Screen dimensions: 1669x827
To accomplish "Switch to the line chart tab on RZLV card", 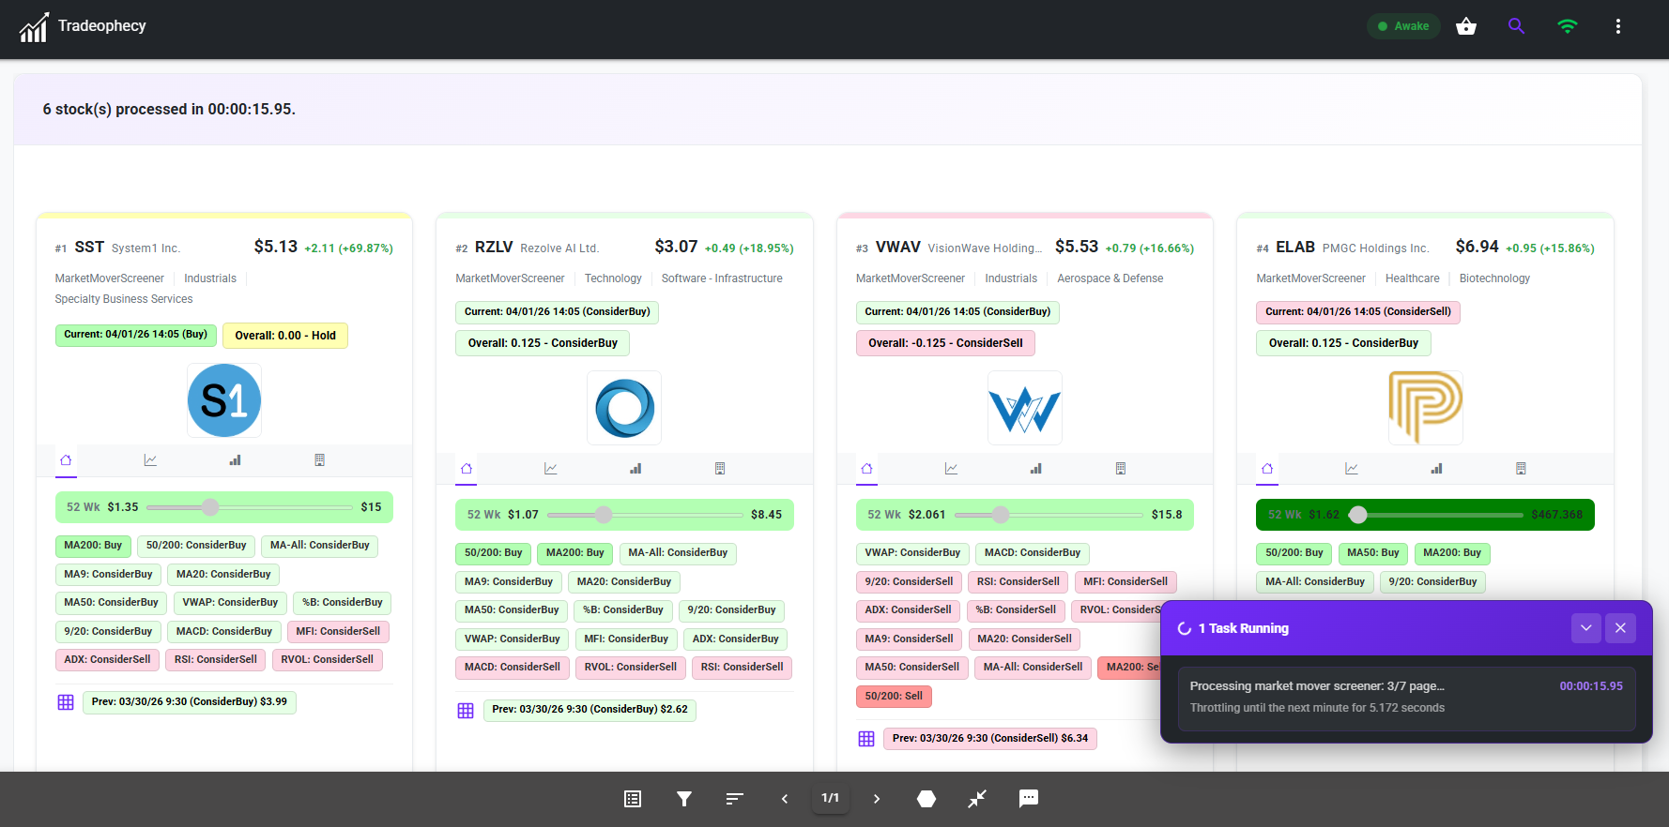I will [x=551, y=469].
